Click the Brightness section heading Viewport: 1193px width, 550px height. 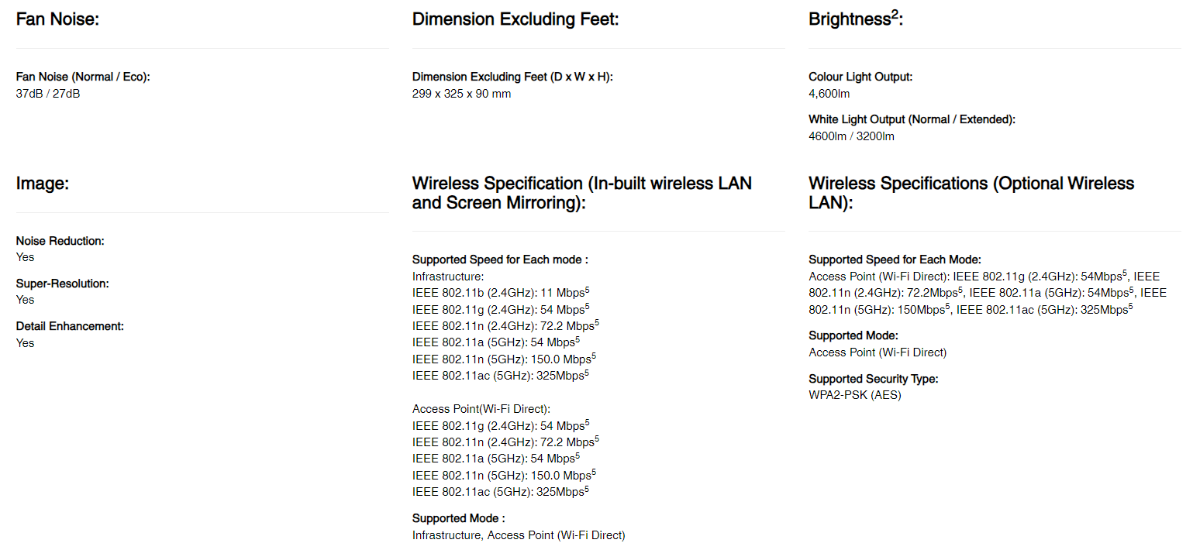click(x=850, y=19)
